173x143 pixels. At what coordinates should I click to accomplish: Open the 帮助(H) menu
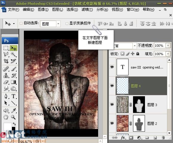coord(149,10)
